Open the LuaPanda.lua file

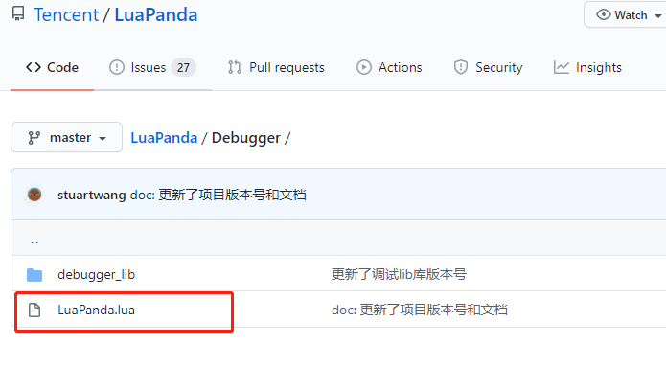coord(97,310)
